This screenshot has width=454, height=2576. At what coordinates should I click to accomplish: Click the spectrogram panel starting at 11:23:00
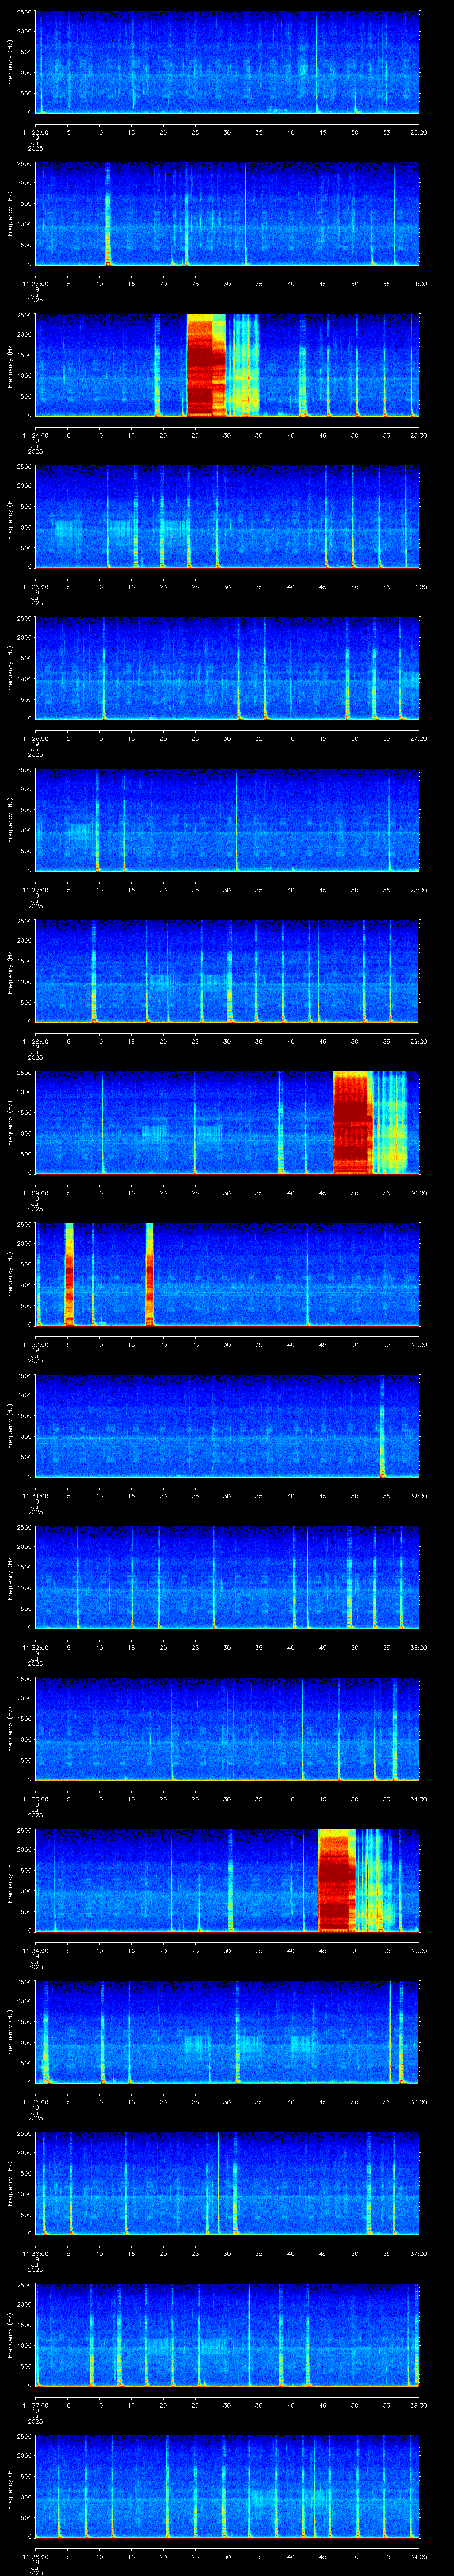pyautogui.click(x=227, y=214)
